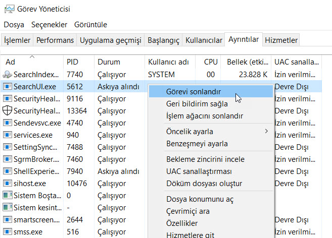Image resolution: width=332 pixels, height=238 pixels.
Task: Click the Sistem kesint process icon
Action: pos(8,207)
